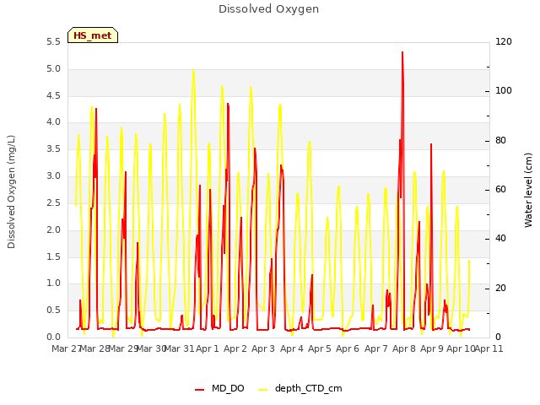540x405 pixels.
Task: Click the yellow depth_CTD_cm legend swatch
Action: tap(262, 390)
